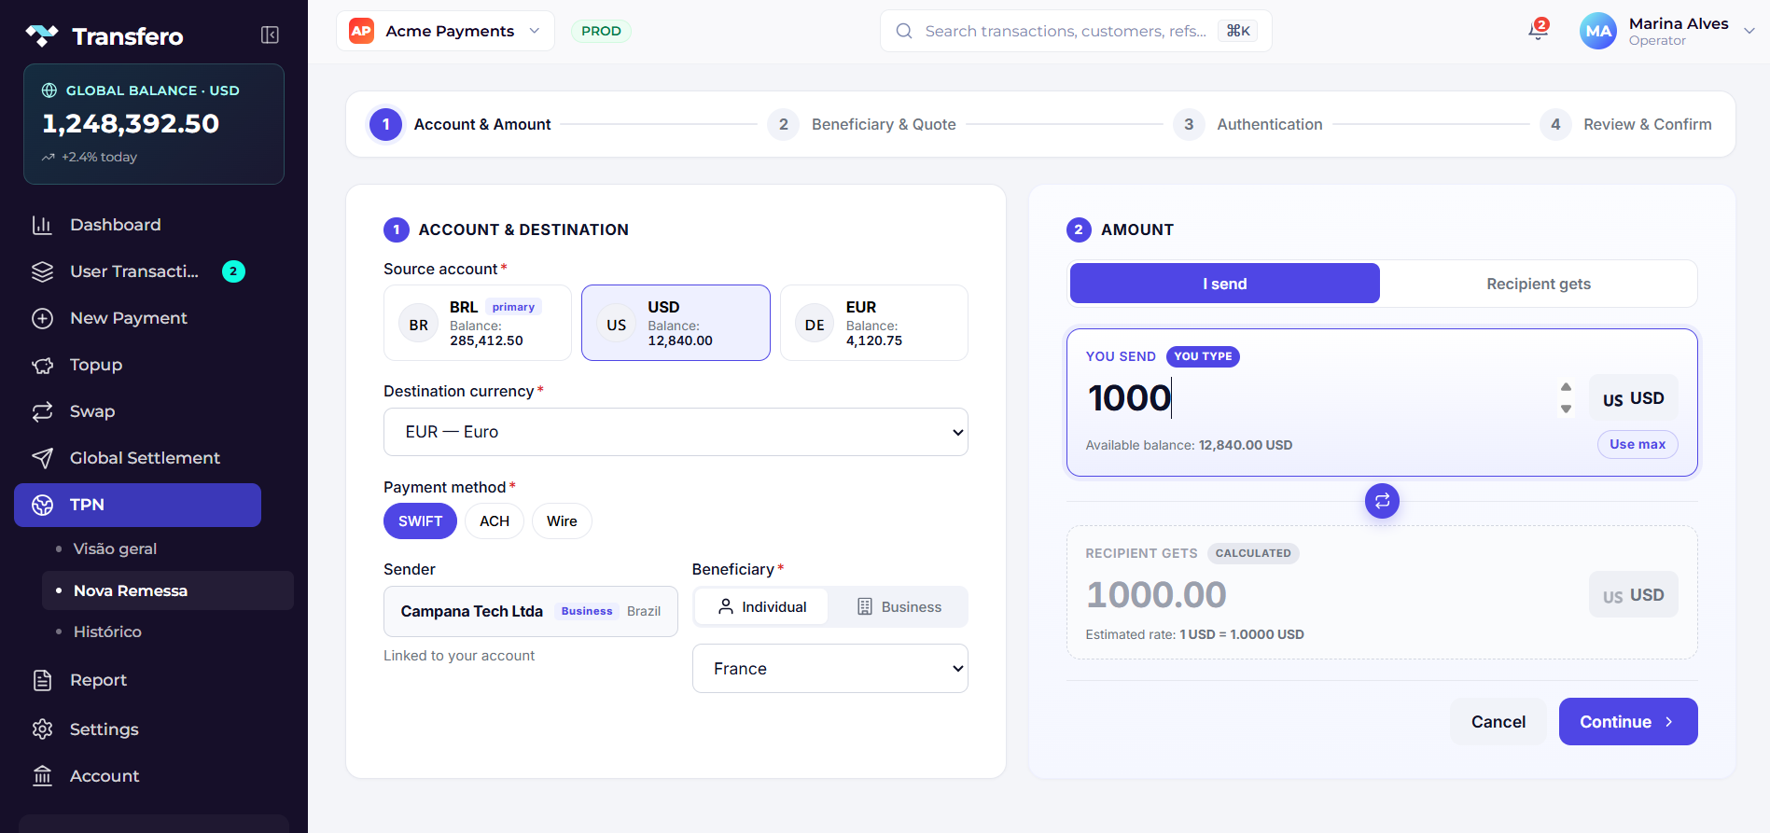This screenshot has height=833, width=1770.
Task: Set beneficiary type to Individual
Action: coord(761,607)
